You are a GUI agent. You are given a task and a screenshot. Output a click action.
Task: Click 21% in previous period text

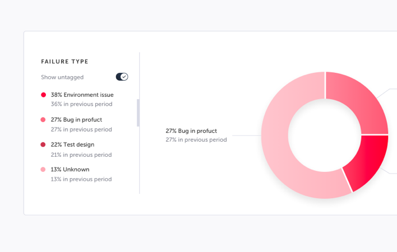[x=81, y=155]
